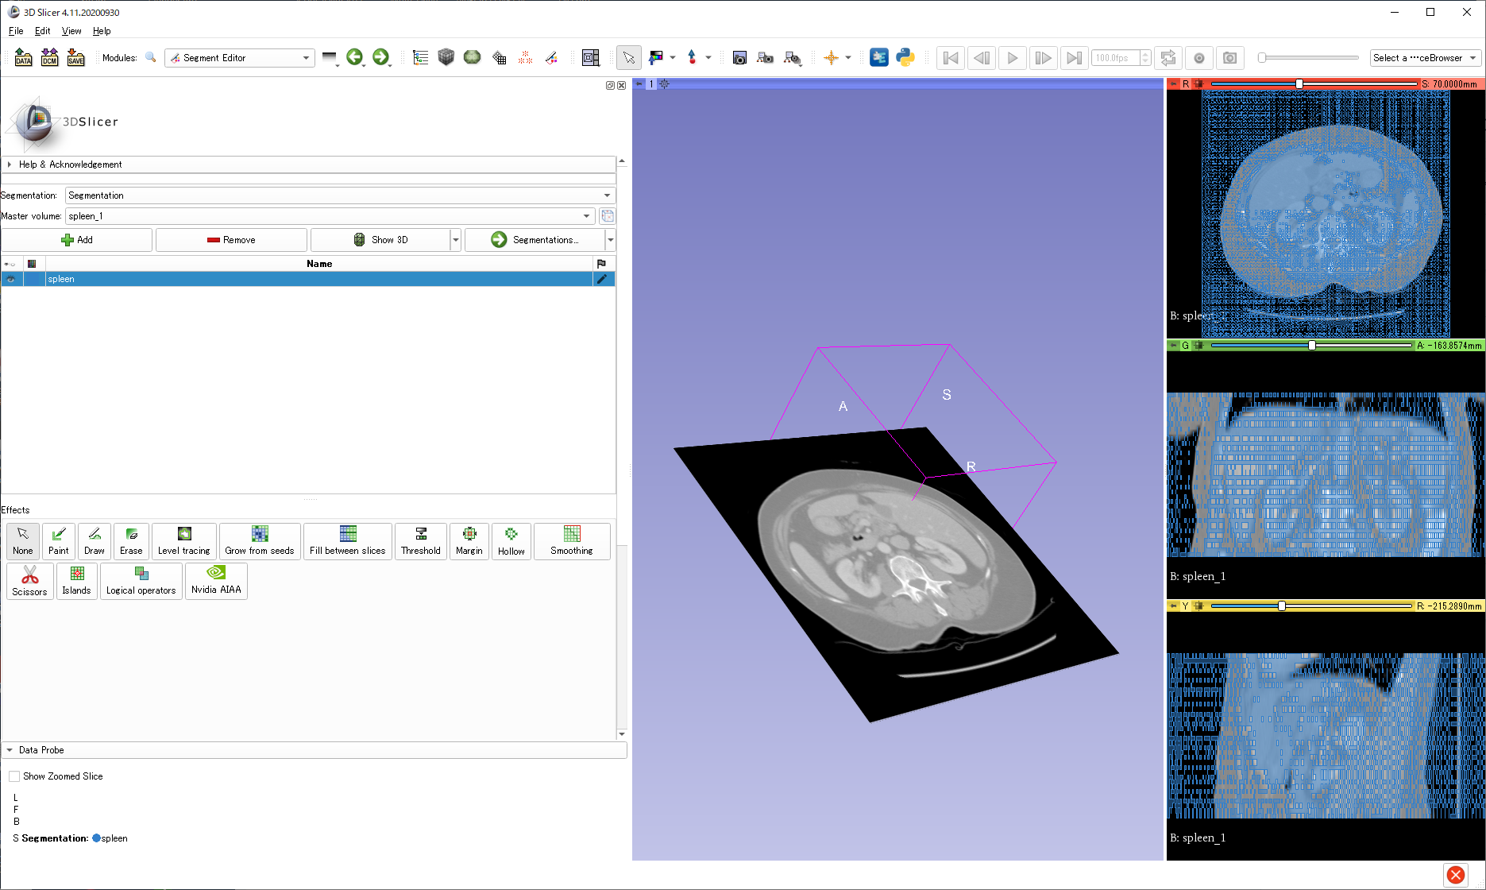The width and height of the screenshot is (1486, 890).
Task: Select the Fill between slices effect
Action: tap(348, 541)
